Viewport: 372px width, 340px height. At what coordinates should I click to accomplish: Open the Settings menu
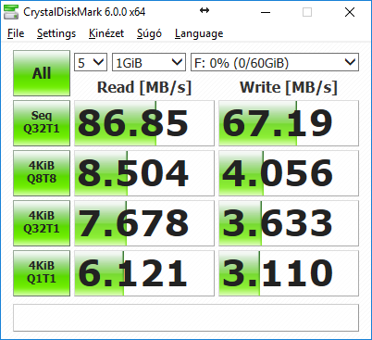click(56, 33)
